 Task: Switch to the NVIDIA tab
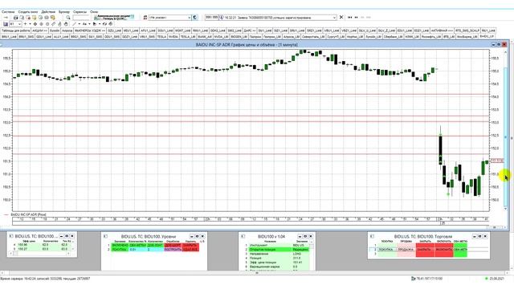coord(173,37)
